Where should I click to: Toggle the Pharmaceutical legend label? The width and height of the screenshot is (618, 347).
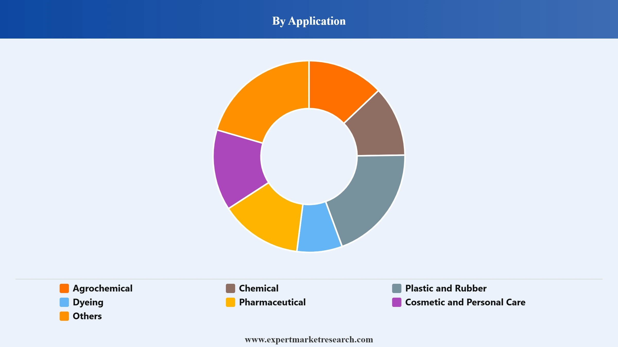tap(272, 302)
